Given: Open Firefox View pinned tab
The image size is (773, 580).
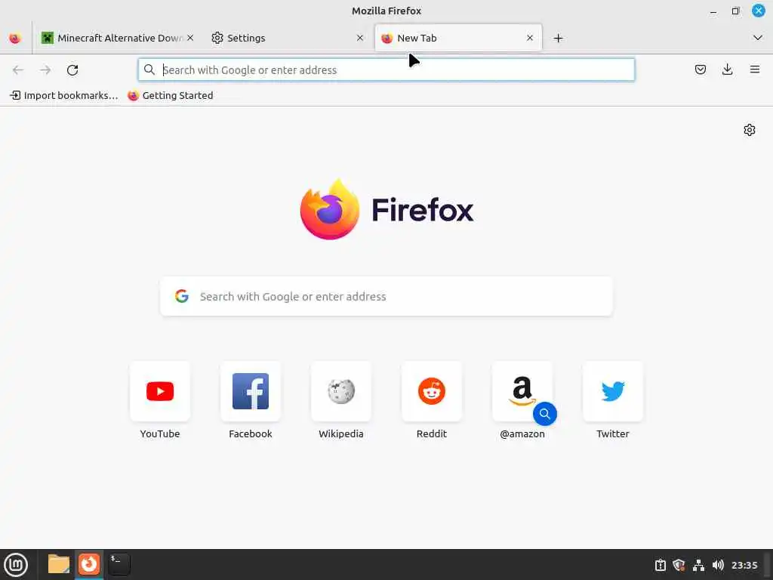Looking at the screenshot, I should coord(15,38).
